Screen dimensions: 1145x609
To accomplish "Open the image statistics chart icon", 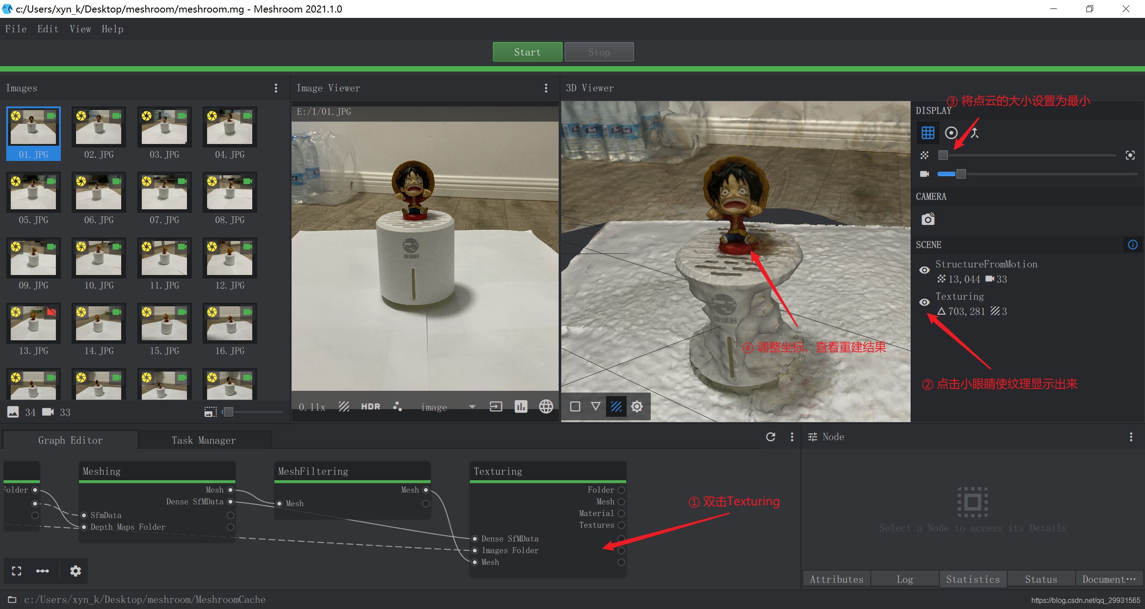I will coord(521,406).
